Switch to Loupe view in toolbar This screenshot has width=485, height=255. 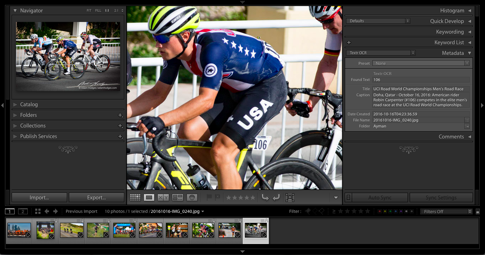coord(149,198)
